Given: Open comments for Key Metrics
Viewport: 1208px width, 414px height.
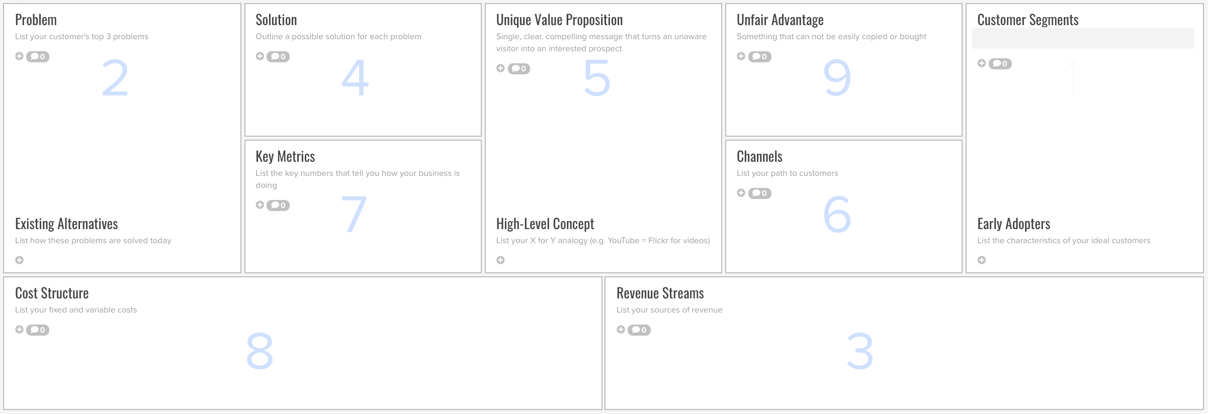Looking at the screenshot, I should (278, 205).
